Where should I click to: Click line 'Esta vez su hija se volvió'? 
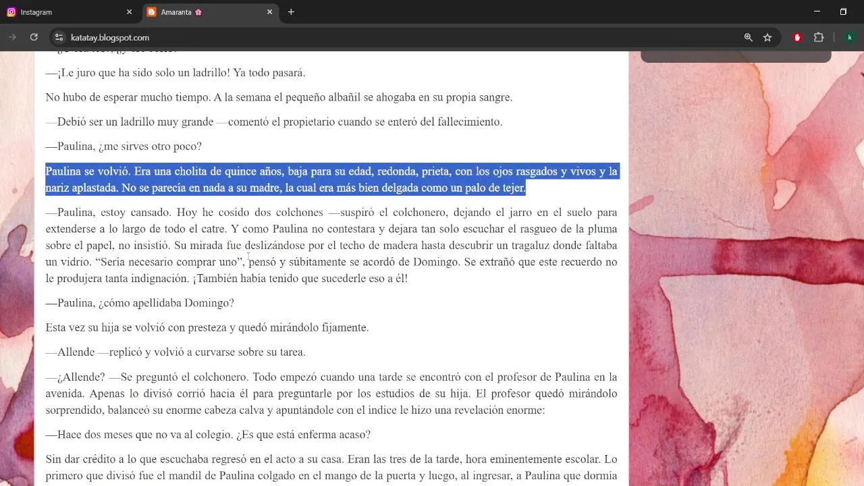207,327
